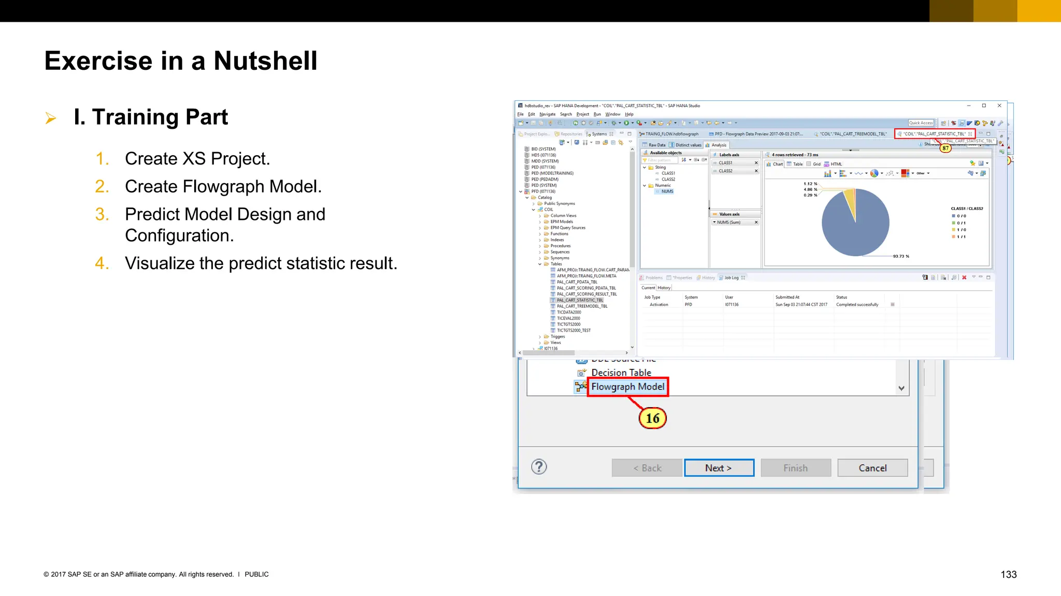Collapse the COIL schema node

tap(533, 210)
